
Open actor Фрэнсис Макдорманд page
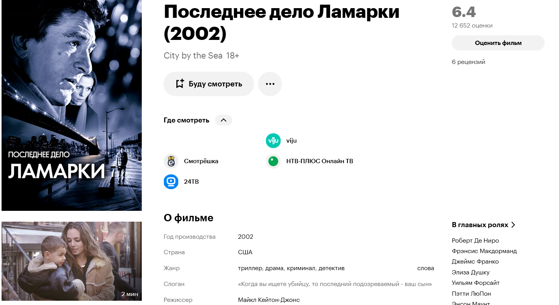484,251
